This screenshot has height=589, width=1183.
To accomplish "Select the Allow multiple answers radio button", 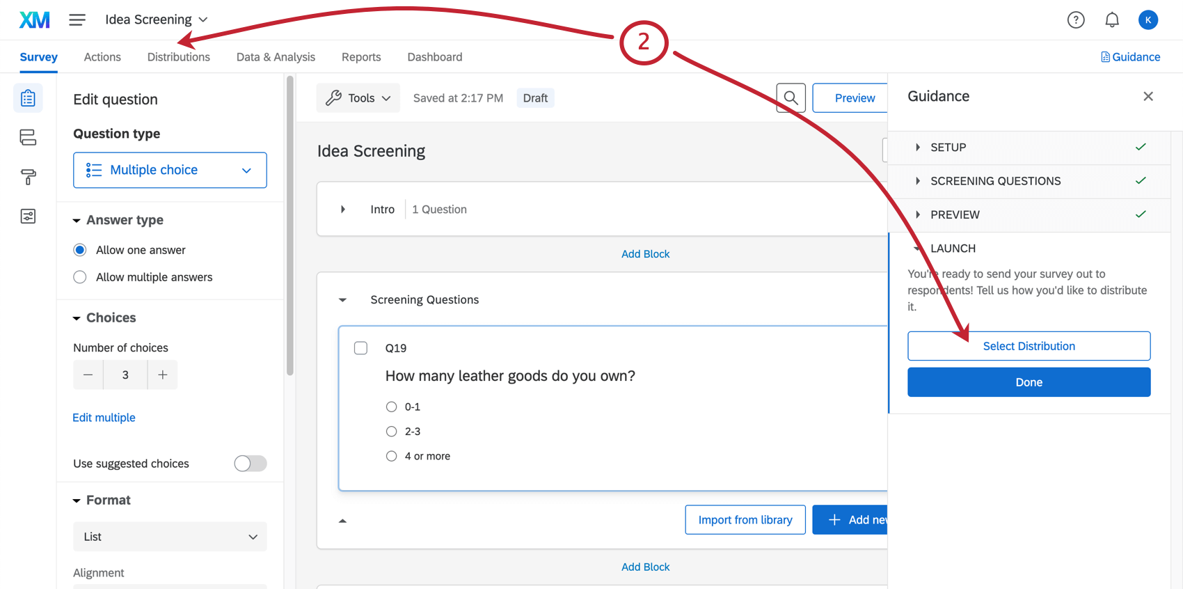I will (80, 277).
